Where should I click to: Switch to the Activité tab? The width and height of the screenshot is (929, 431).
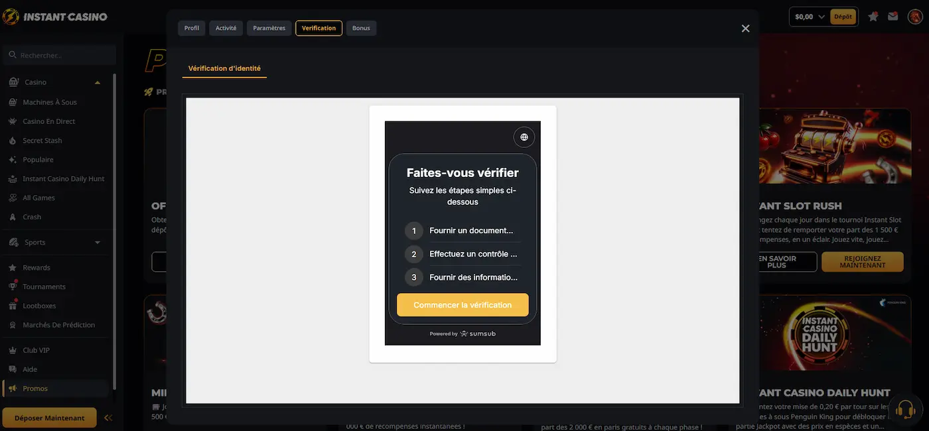click(226, 28)
